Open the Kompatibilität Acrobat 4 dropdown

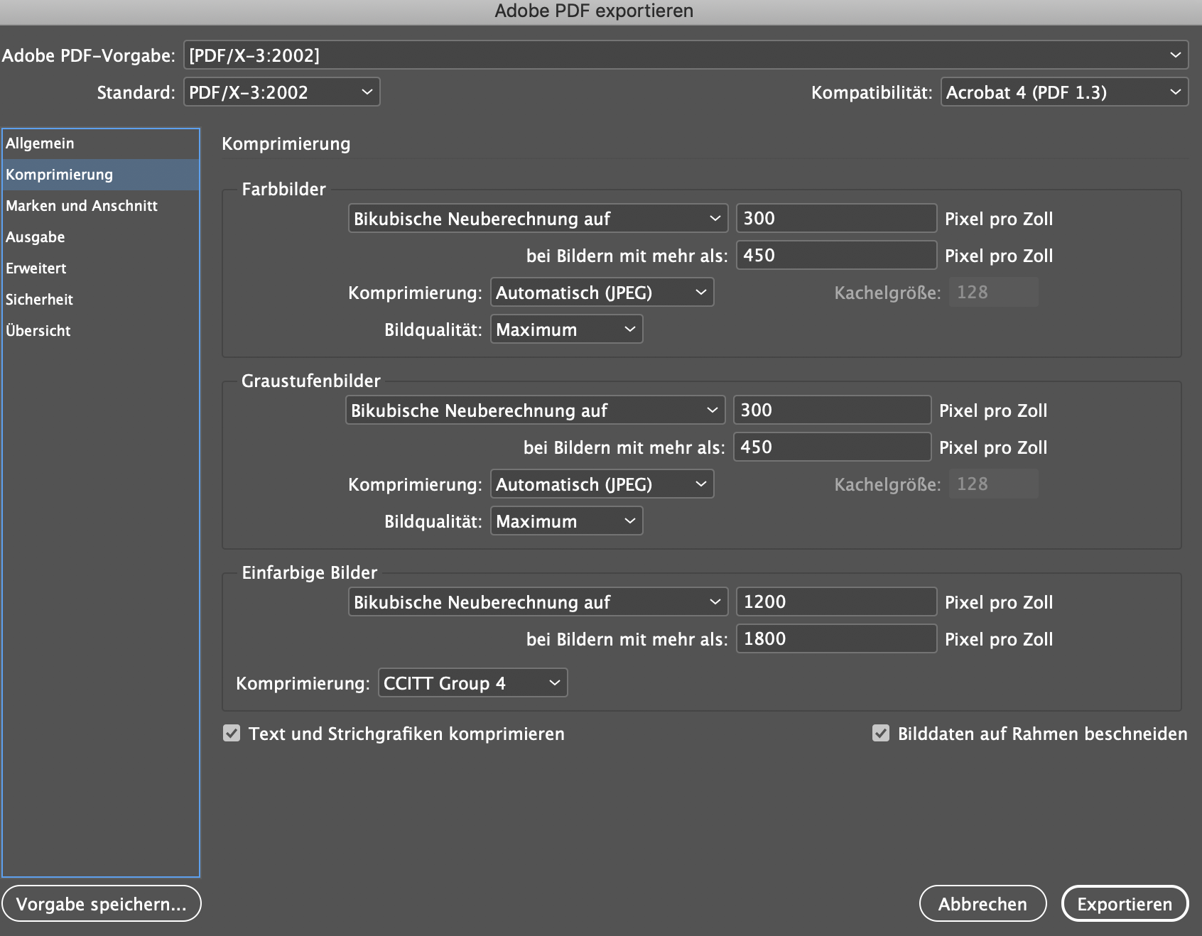click(x=1064, y=92)
